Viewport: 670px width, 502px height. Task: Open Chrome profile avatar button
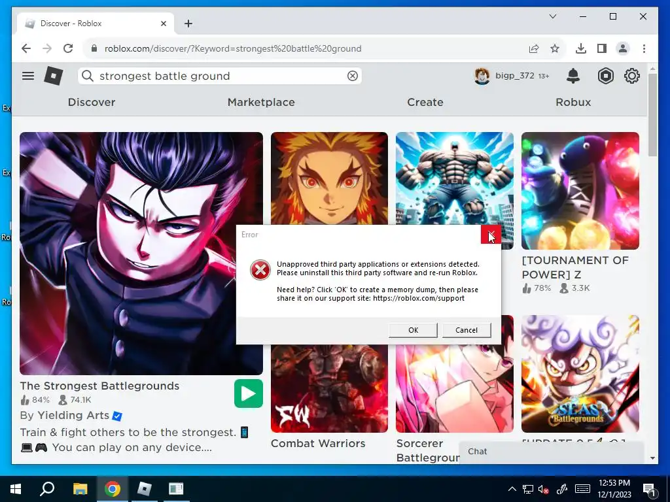(x=623, y=48)
